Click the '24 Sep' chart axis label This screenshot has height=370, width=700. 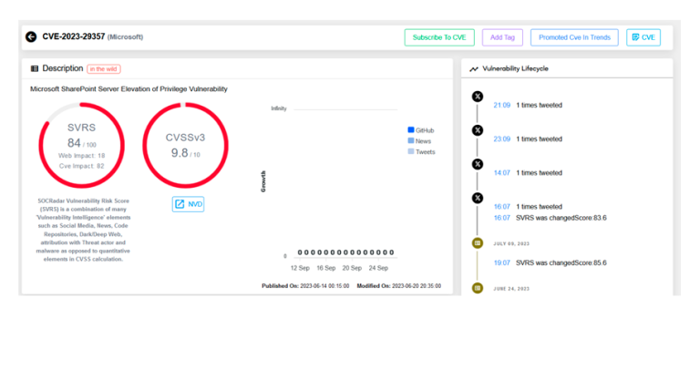click(x=378, y=268)
